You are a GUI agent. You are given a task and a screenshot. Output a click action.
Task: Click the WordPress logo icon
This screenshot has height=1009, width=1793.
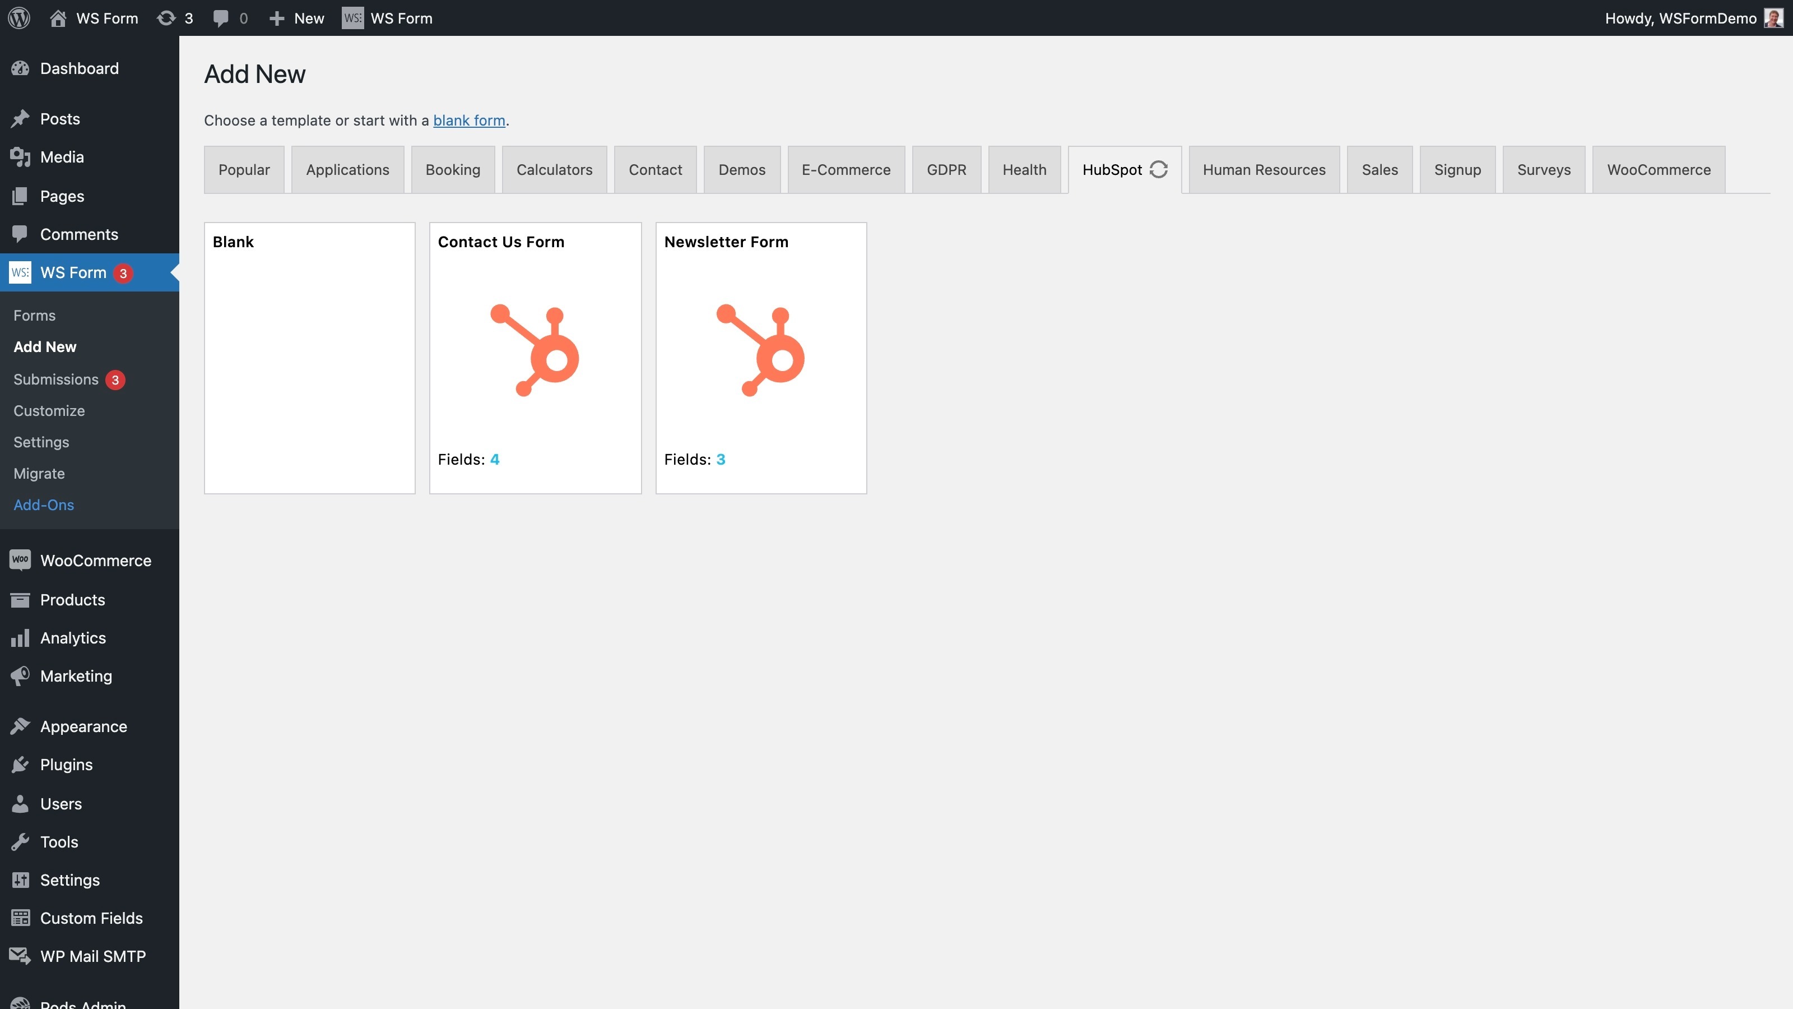click(20, 18)
